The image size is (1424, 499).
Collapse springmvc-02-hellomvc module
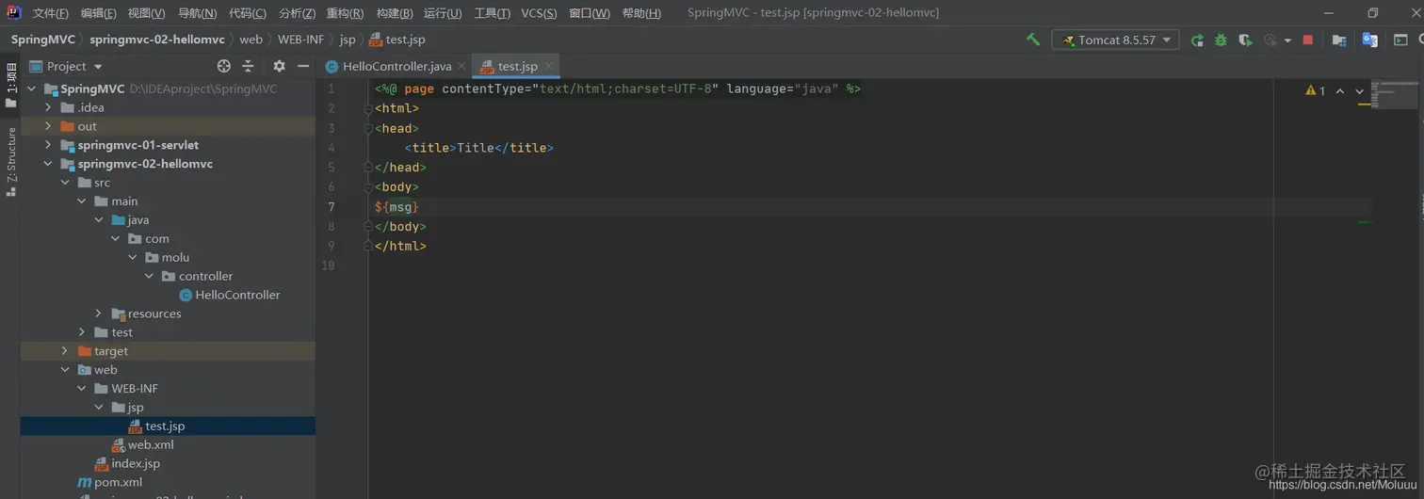[x=48, y=164]
